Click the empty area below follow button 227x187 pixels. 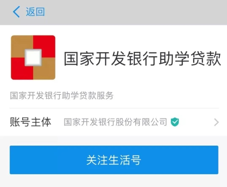click(x=113, y=181)
